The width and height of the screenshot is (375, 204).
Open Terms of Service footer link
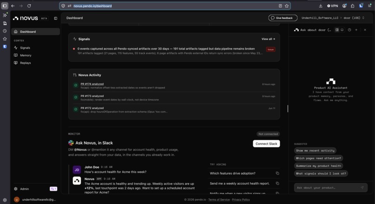coord(219,199)
